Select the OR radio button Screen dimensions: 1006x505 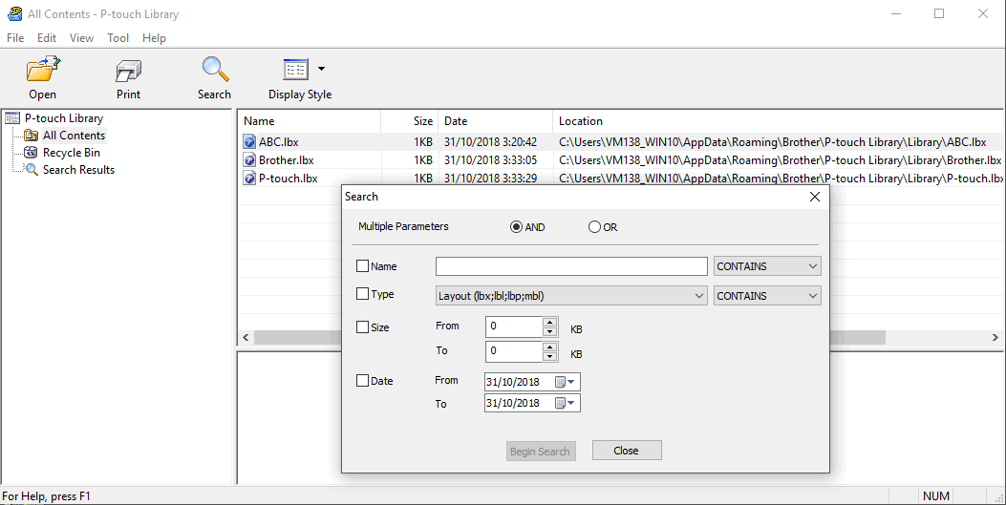point(594,227)
